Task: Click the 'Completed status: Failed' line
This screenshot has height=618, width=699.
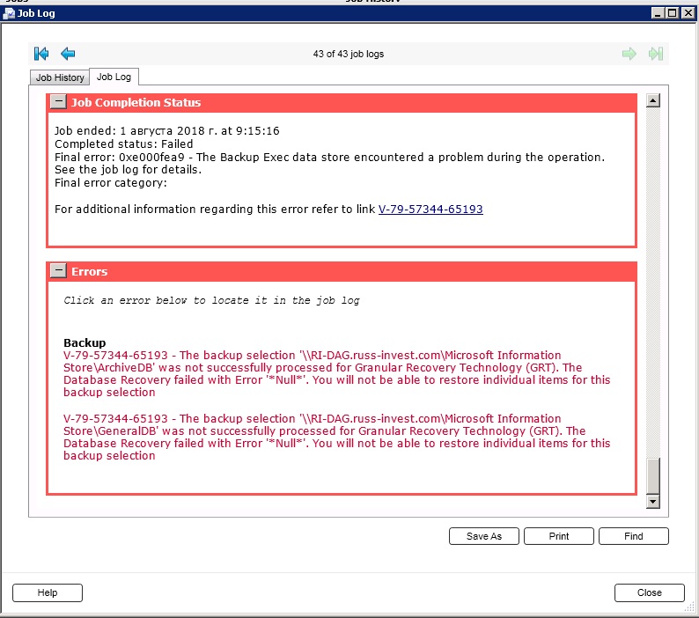Action: (123, 144)
